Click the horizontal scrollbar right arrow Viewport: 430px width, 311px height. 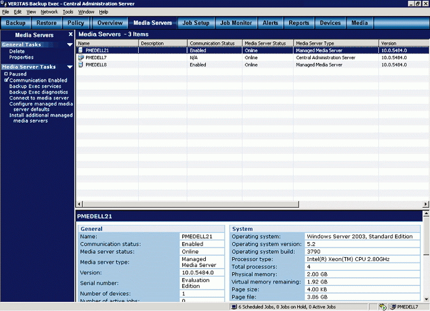pyautogui.click(x=425, y=204)
